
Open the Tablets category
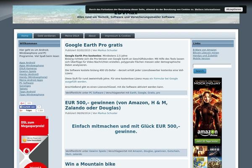click(x=23, y=89)
